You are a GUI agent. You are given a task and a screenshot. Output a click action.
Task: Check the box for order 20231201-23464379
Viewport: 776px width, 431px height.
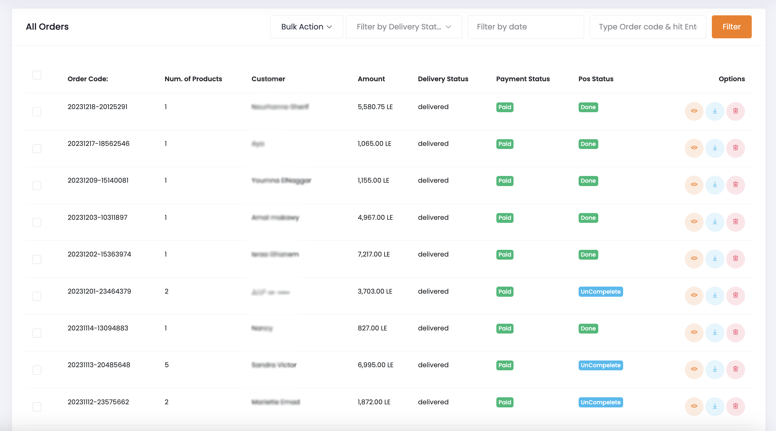pos(37,296)
